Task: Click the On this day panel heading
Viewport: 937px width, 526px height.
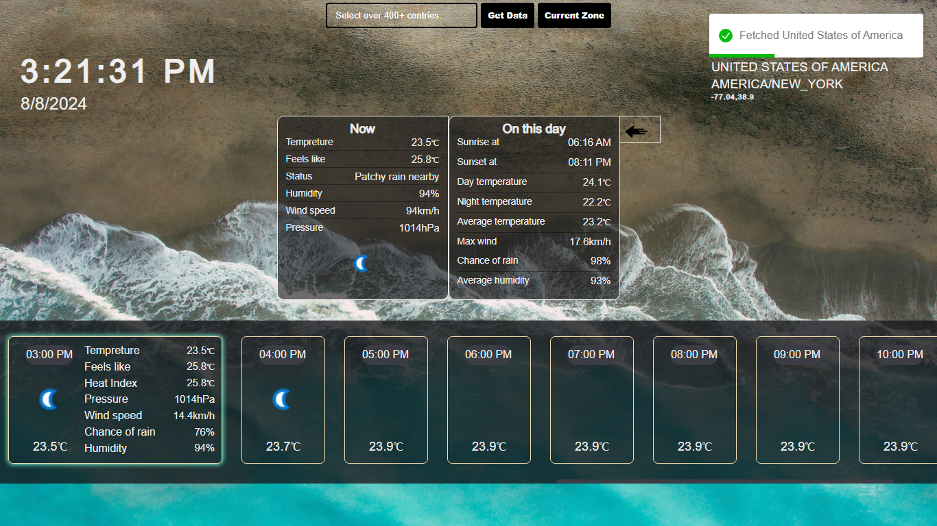Action: click(x=534, y=129)
